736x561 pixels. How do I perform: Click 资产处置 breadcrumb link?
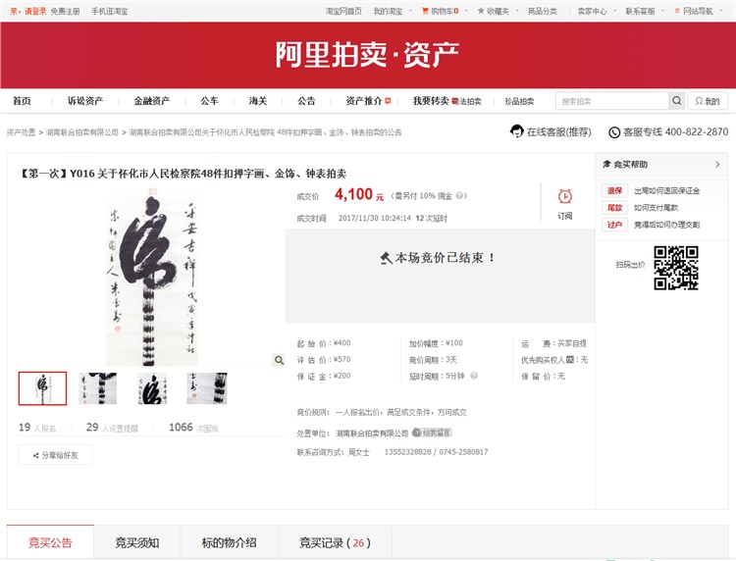(x=22, y=132)
